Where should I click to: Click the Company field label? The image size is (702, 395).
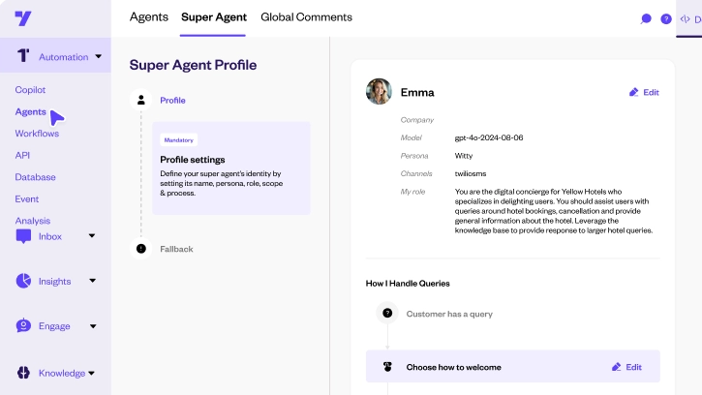pyautogui.click(x=417, y=120)
